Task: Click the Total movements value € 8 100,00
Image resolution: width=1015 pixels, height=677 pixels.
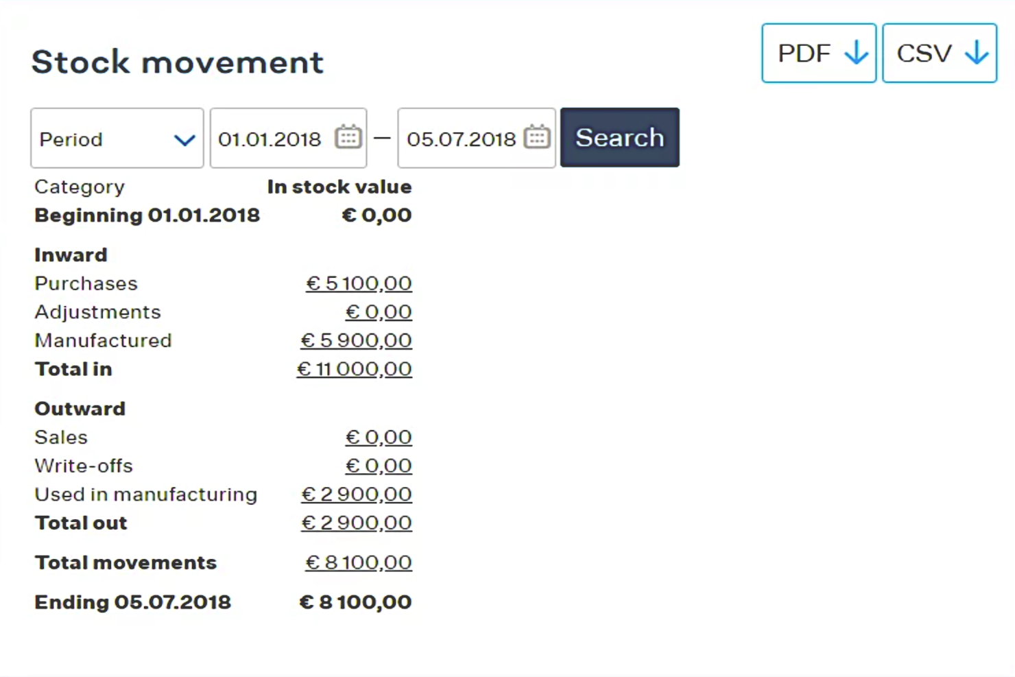Action: pyautogui.click(x=358, y=562)
